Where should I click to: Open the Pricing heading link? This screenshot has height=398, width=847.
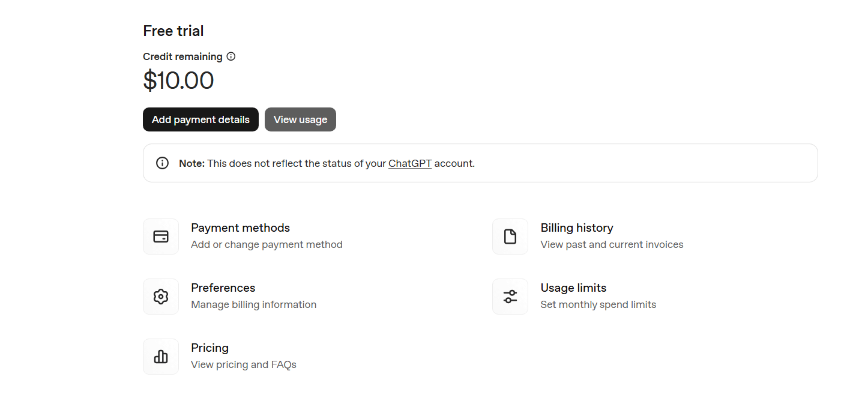209,348
